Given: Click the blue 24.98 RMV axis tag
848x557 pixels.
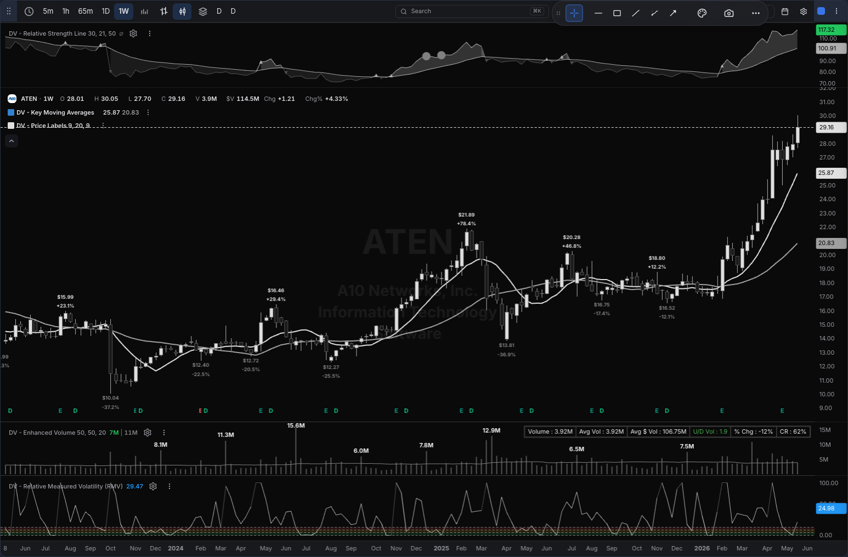Looking at the screenshot, I should (831, 508).
